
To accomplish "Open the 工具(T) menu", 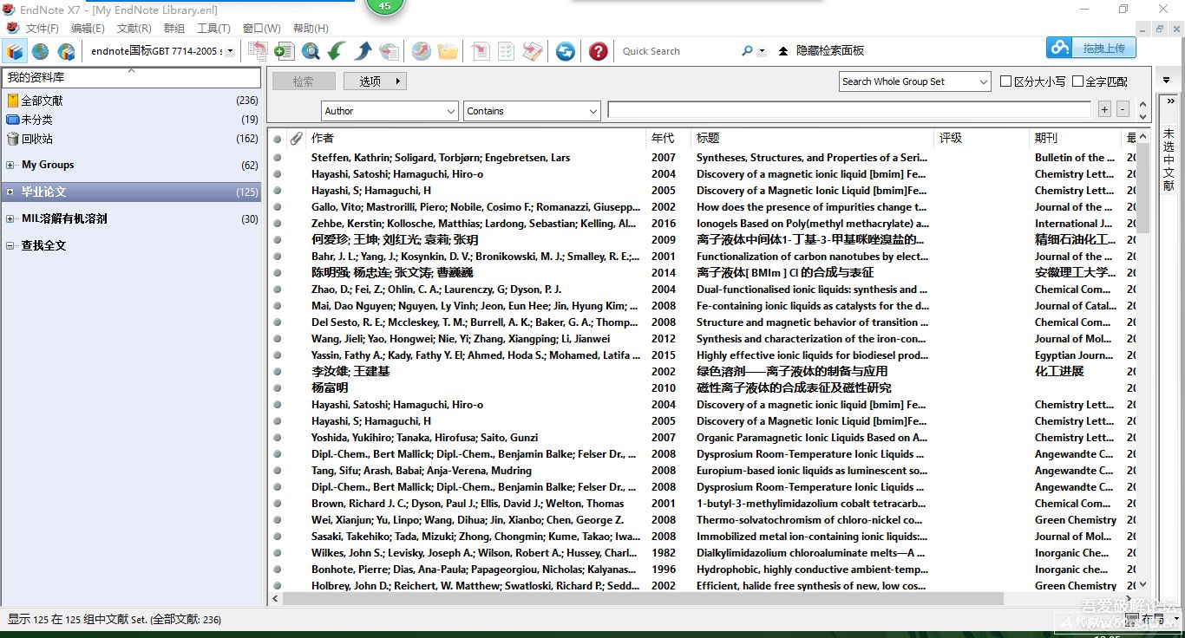I will point(213,29).
